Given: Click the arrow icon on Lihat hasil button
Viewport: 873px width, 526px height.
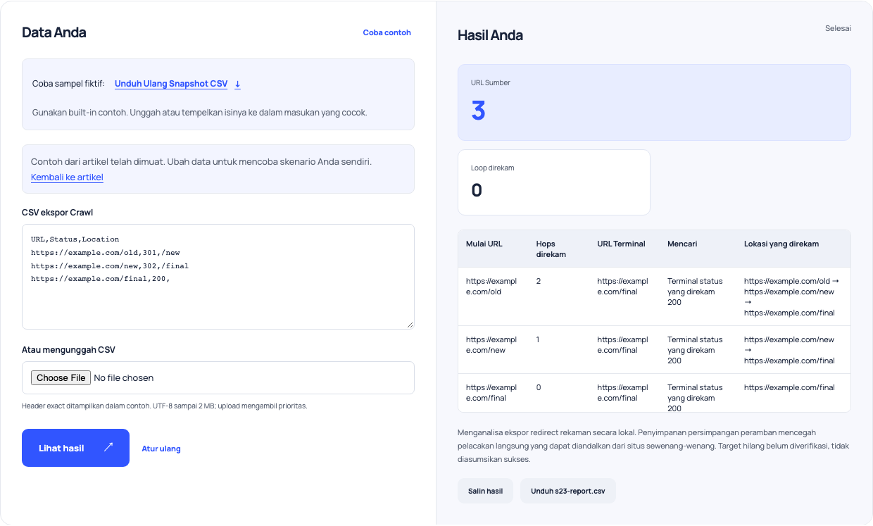Looking at the screenshot, I should [108, 447].
